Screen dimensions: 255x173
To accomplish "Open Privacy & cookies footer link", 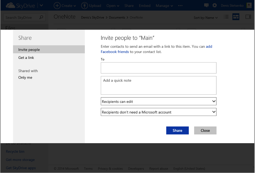I will (110, 169).
